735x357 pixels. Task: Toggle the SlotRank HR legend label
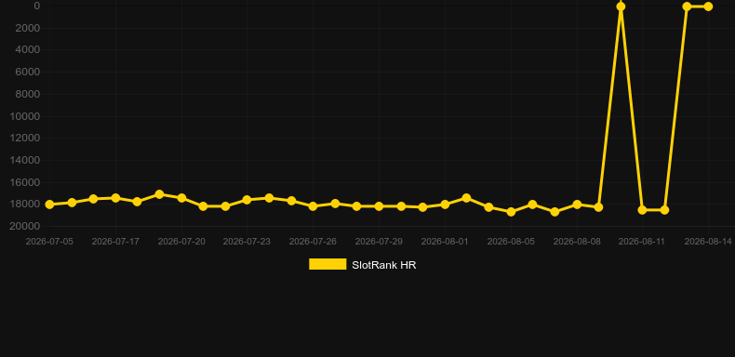(x=384, y=265)
